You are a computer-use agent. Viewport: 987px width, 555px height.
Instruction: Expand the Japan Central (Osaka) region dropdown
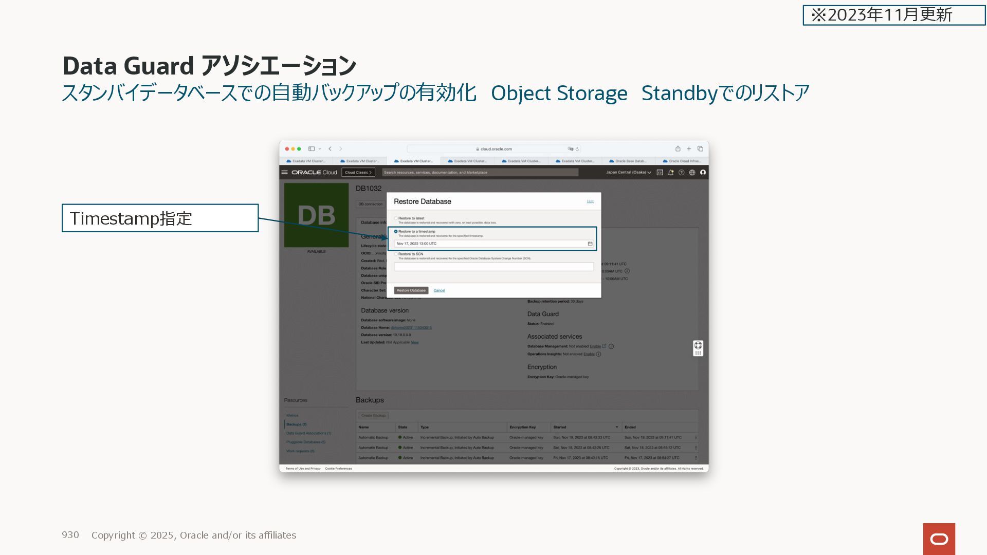click(628, 173)
